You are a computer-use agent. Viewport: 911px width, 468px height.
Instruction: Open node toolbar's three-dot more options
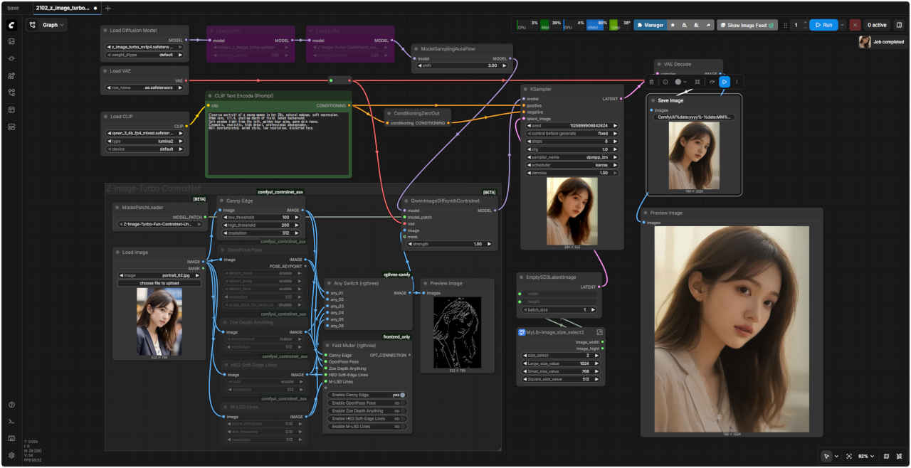(x=737, y=82)
